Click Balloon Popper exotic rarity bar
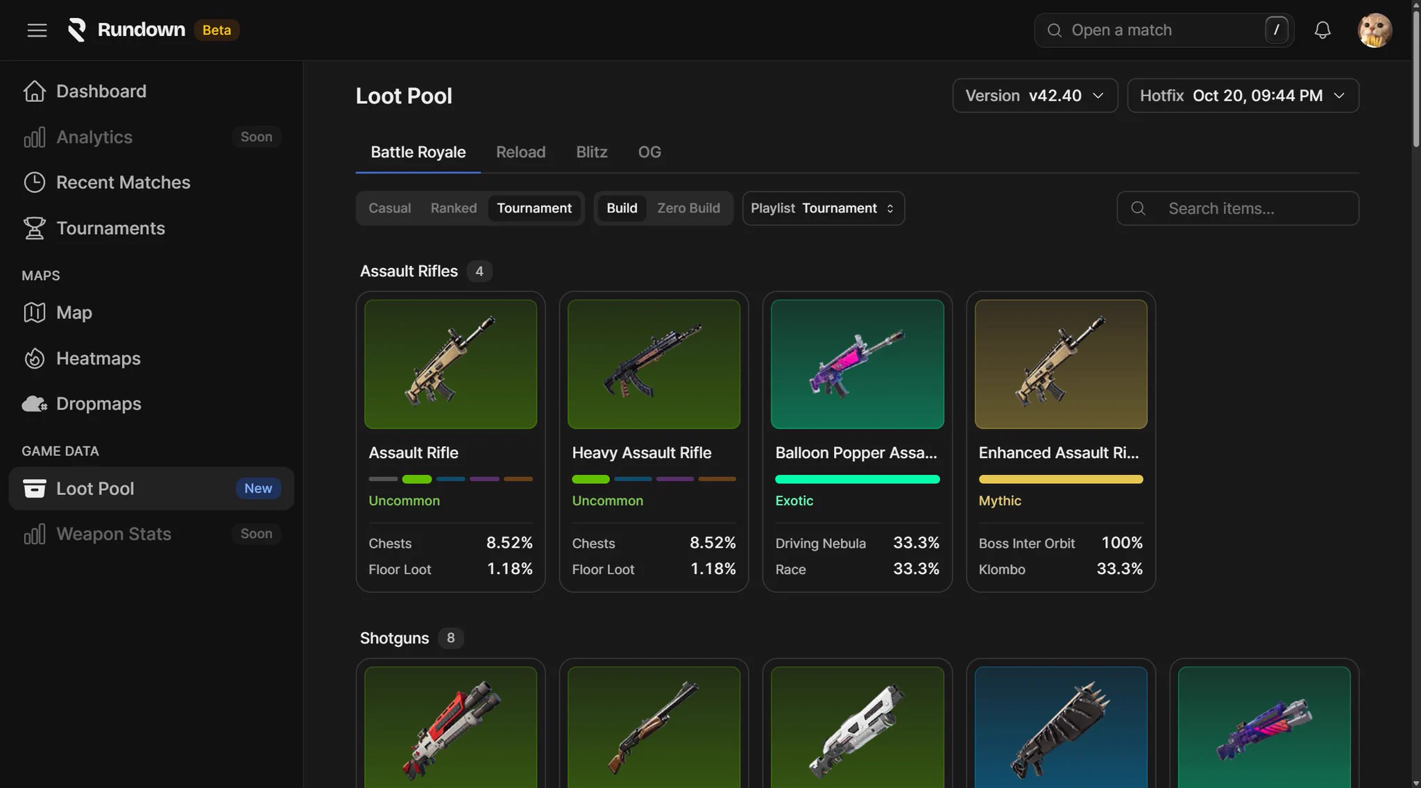1421x788 pixels. coord(857,479)
